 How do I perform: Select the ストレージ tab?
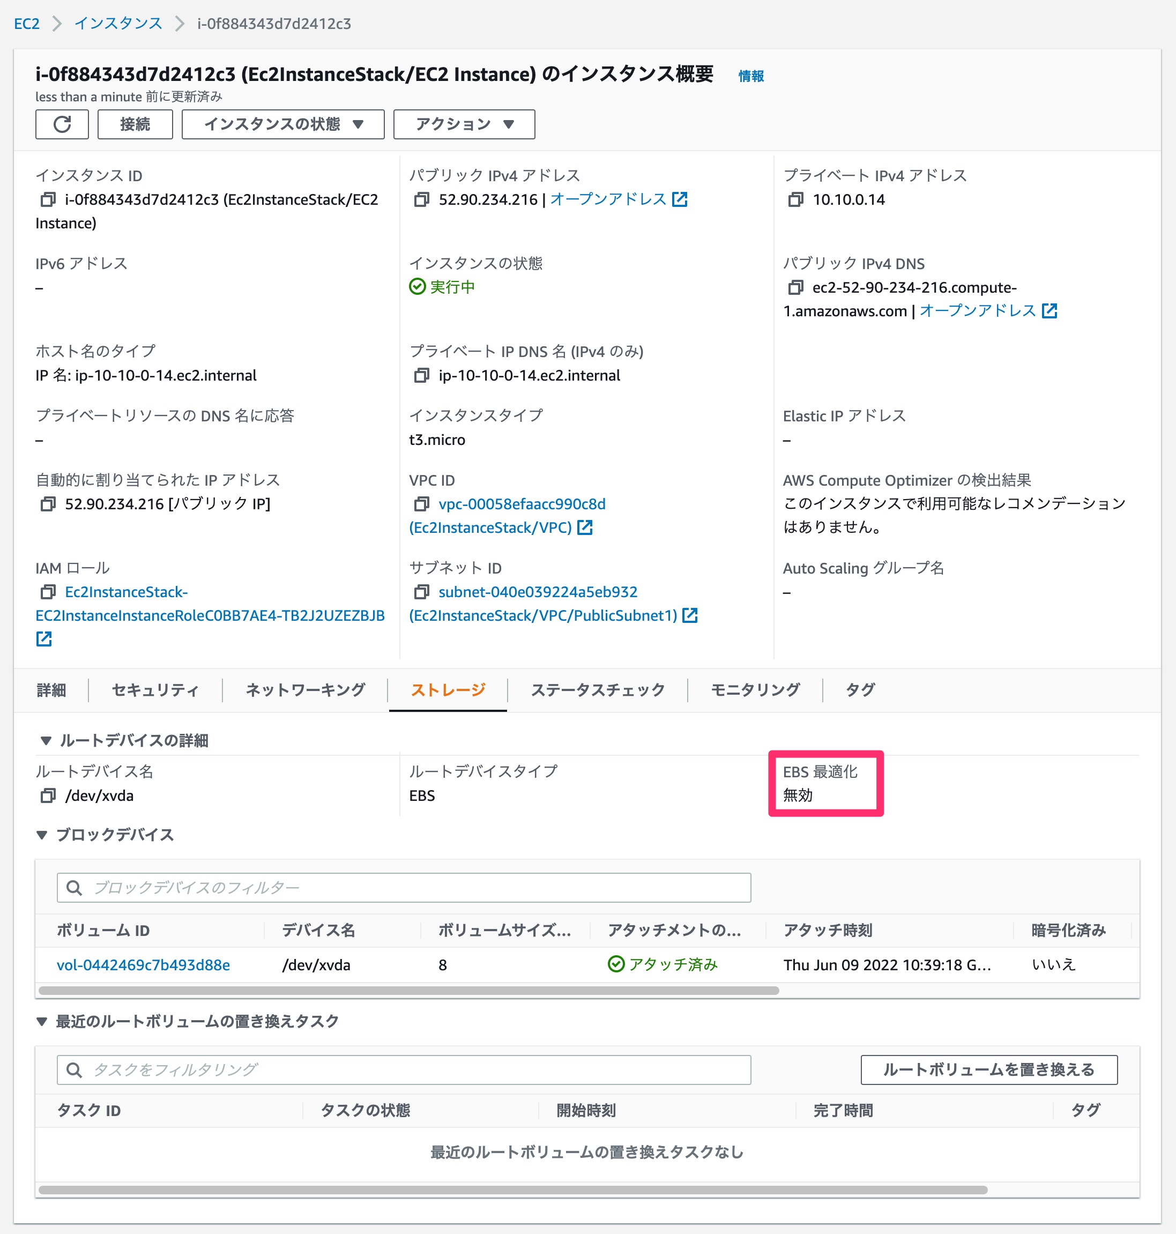(x=448, y=690)
